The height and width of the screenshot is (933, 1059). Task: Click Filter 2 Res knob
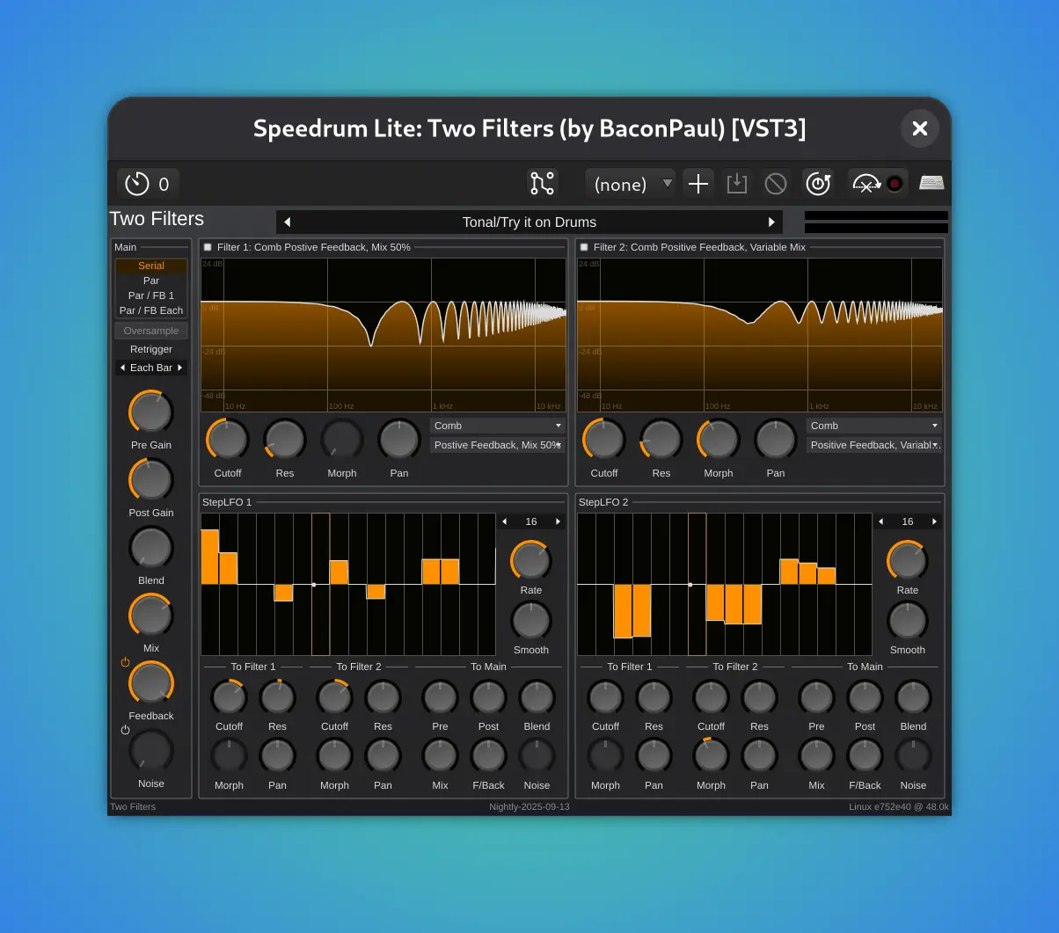pyautogui.click(x=661, y=439)
